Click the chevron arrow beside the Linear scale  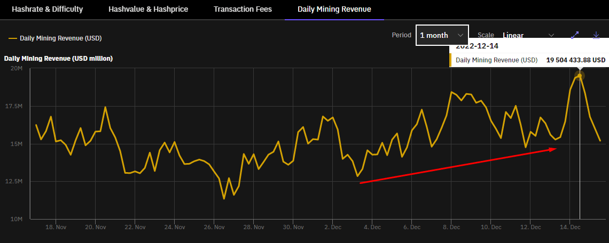coord(551,35)
